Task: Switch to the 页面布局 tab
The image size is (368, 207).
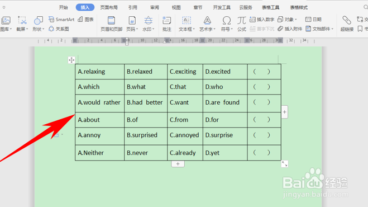Action: (109, 7)
